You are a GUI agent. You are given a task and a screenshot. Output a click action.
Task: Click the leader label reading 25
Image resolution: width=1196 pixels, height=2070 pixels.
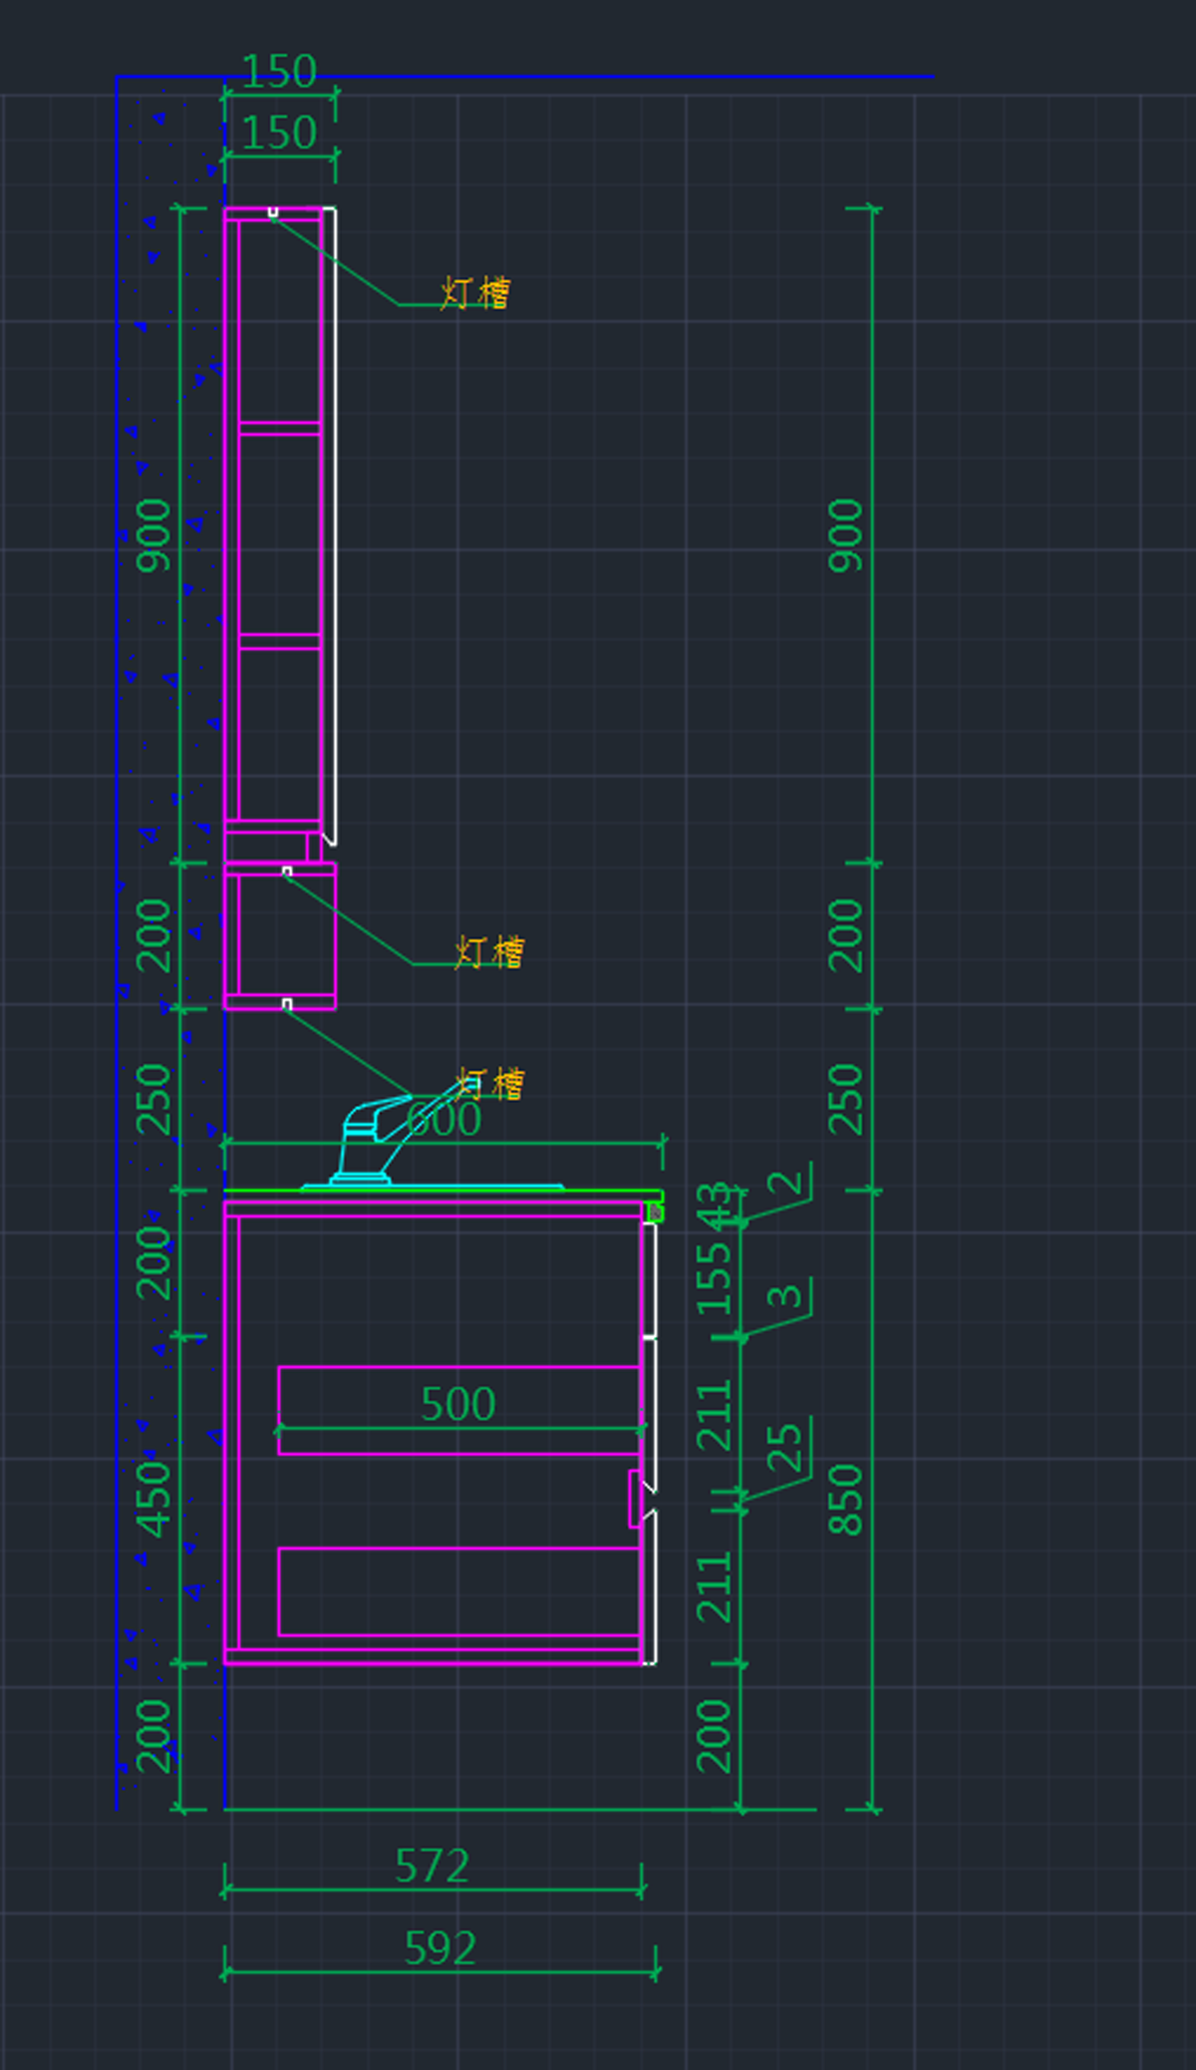point(785,1447)
